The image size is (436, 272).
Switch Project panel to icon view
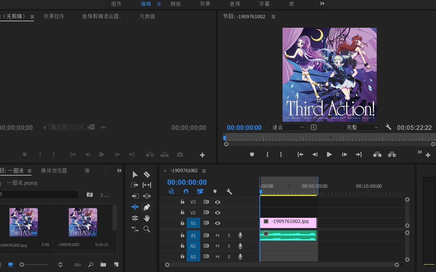tap(11, 265)
